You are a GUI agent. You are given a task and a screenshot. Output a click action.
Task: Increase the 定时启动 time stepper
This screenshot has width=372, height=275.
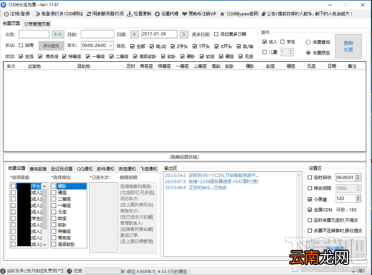coord(358,175)
